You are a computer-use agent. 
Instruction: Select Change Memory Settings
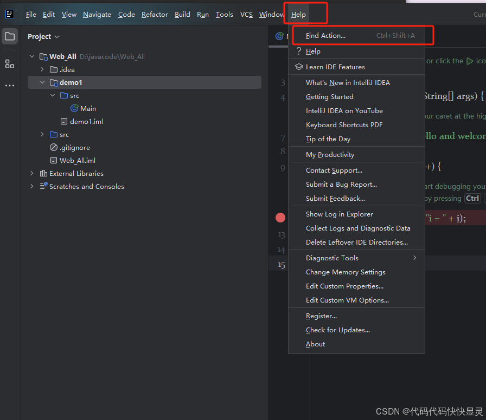(x=356, y=272)
